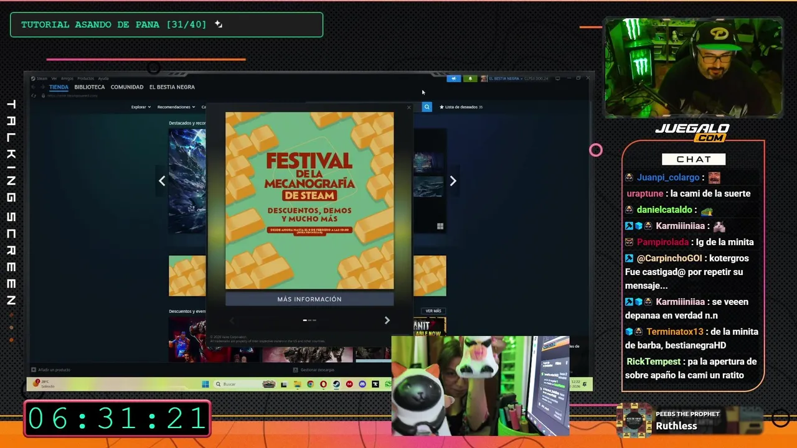This screenshot has width=797, height=448.
Task: Click the account avatar in Steam header
Action: pyautogui.click(x=484, y=78)
